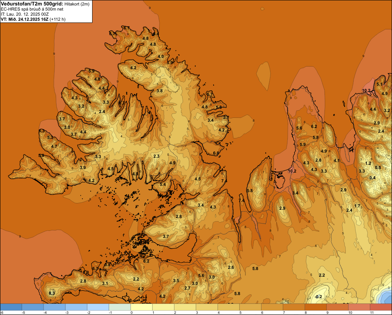
Task: Click the header line 'EC-HRES spá brúuð á 500m net'
Action: (32, 9)
